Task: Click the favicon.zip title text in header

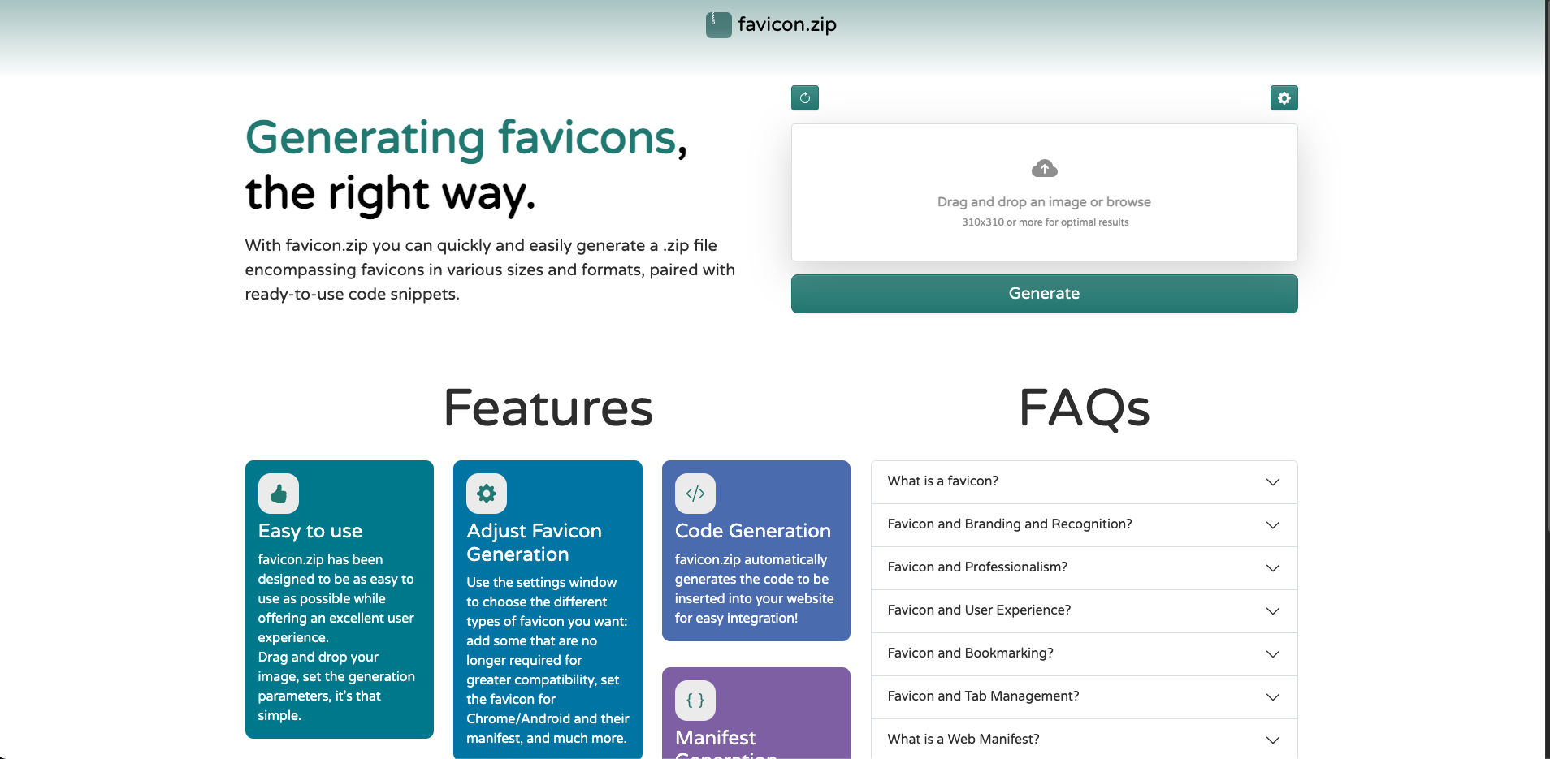Action: [786, 24]
